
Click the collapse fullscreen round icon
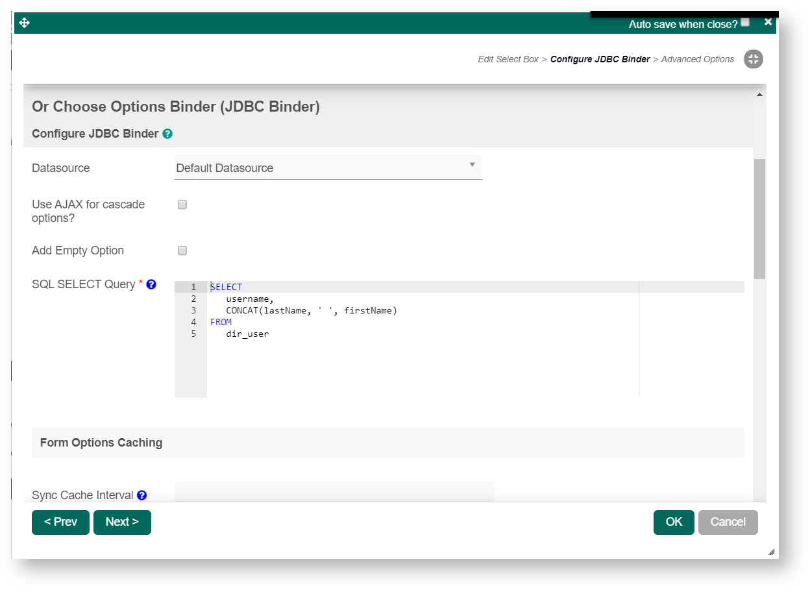pos(753,59)
